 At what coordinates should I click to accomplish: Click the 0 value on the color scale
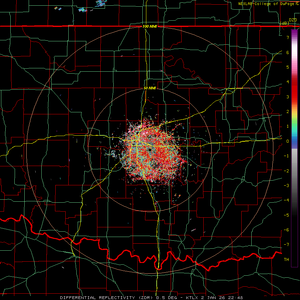[x=288, y=141]
